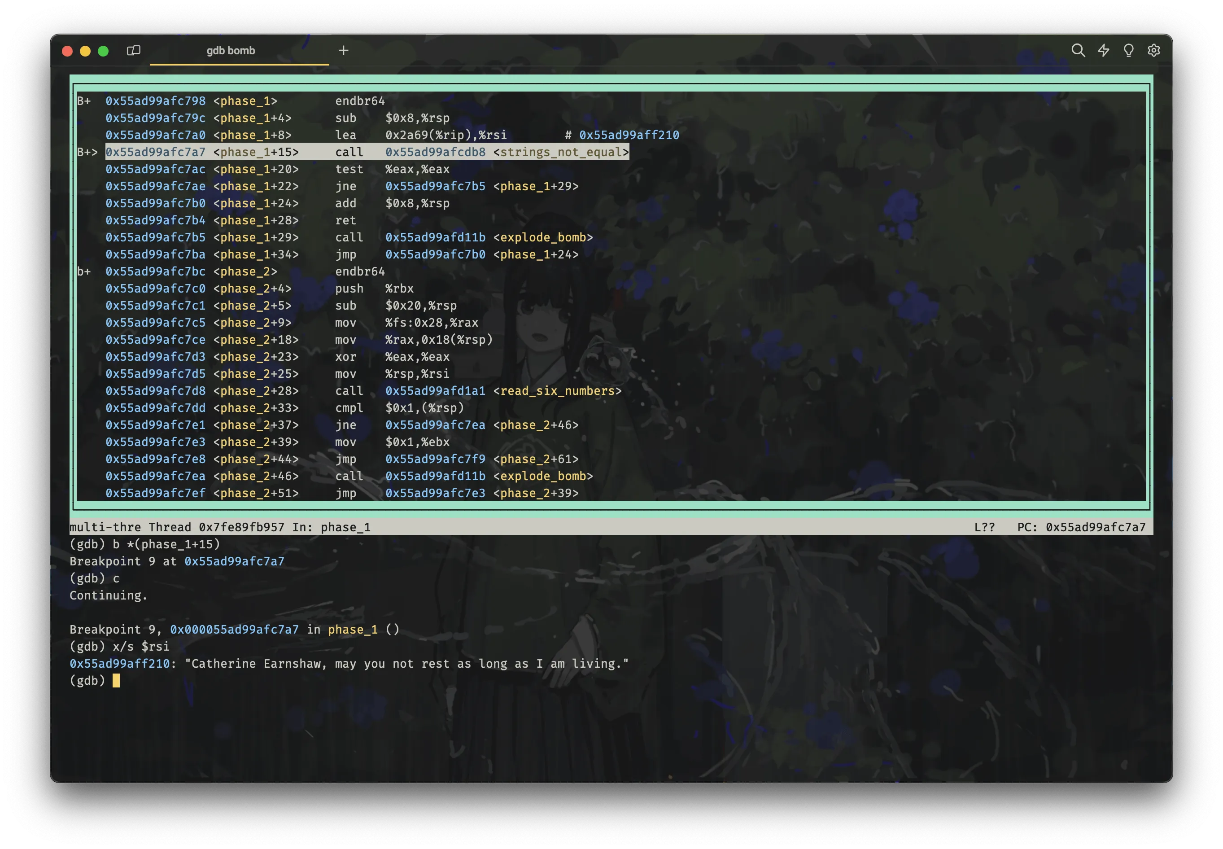
Task: Open the settings gear icon
Action: [x=1153, y=51]
